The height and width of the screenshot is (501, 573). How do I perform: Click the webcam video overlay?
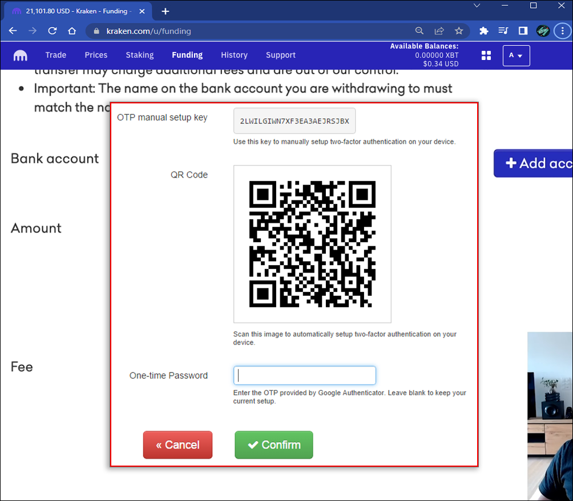click(x=550, y=416)
